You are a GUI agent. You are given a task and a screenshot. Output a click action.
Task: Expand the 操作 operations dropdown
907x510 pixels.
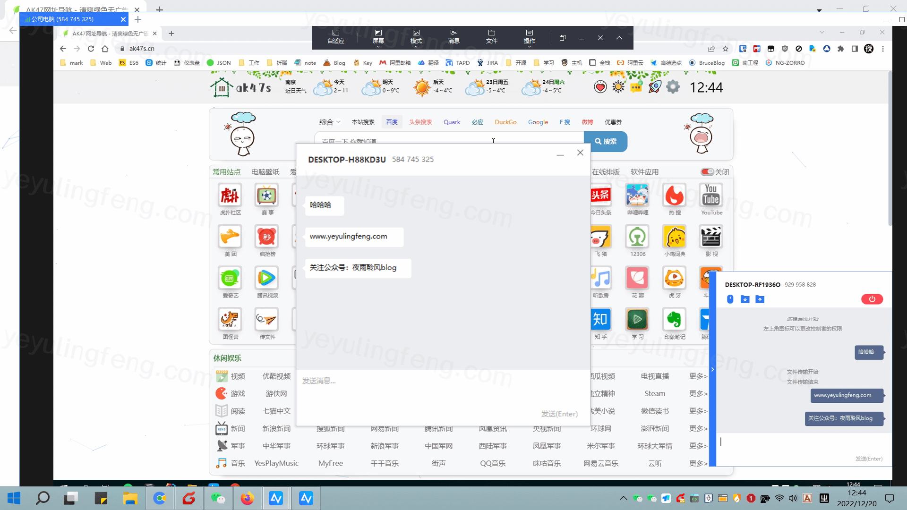(x=529, y=37)
